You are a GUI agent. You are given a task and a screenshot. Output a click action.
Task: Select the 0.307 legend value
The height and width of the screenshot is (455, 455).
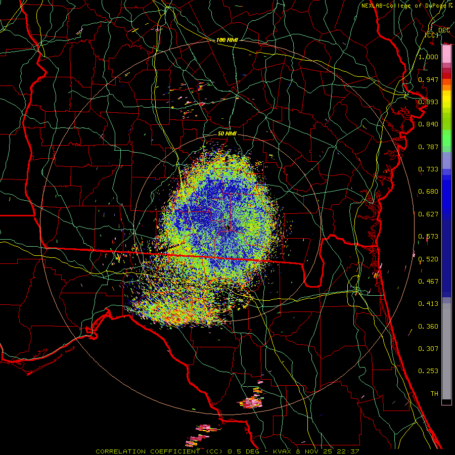click(x=428, y=349)
